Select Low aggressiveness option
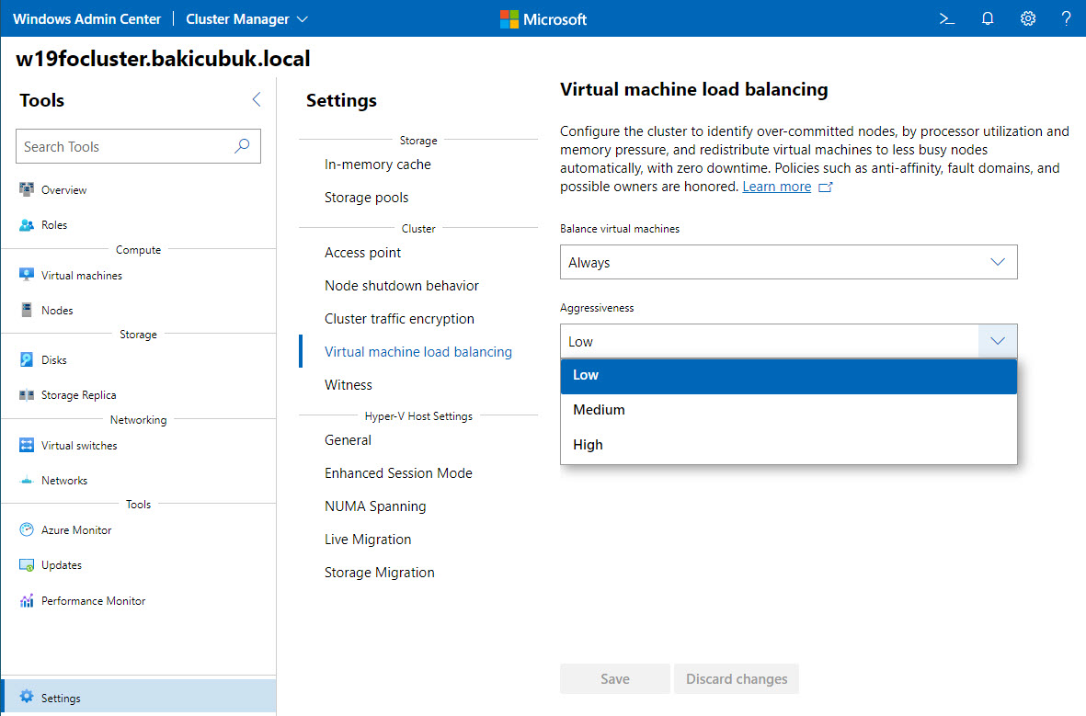1086x716 pixels. click(788, 375)
